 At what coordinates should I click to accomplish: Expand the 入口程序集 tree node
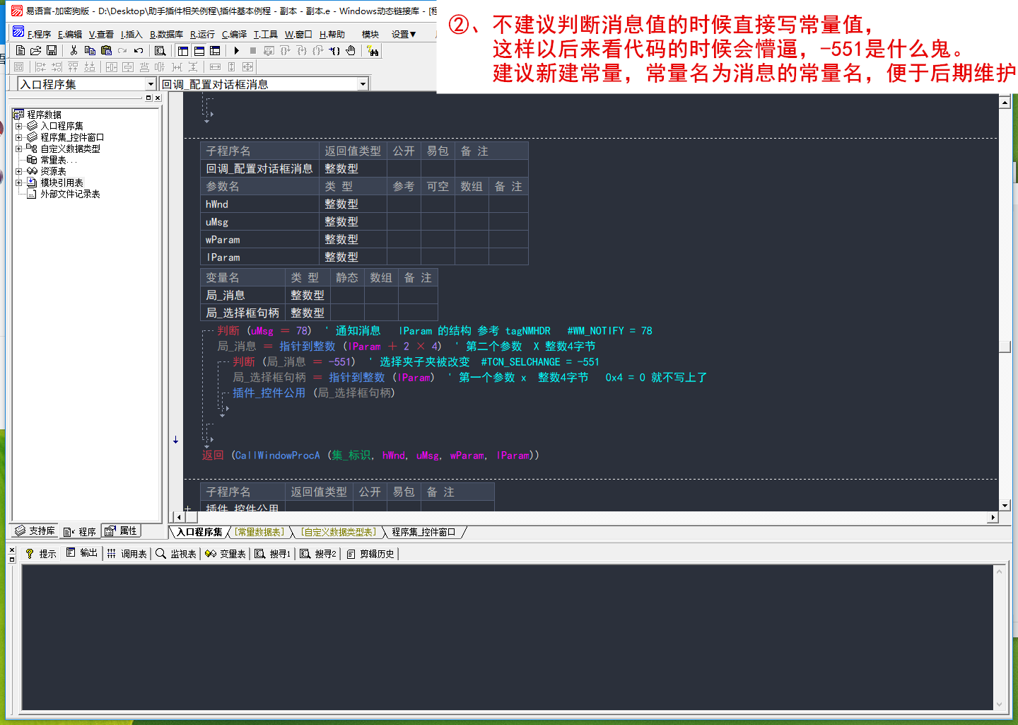point(19,126)
